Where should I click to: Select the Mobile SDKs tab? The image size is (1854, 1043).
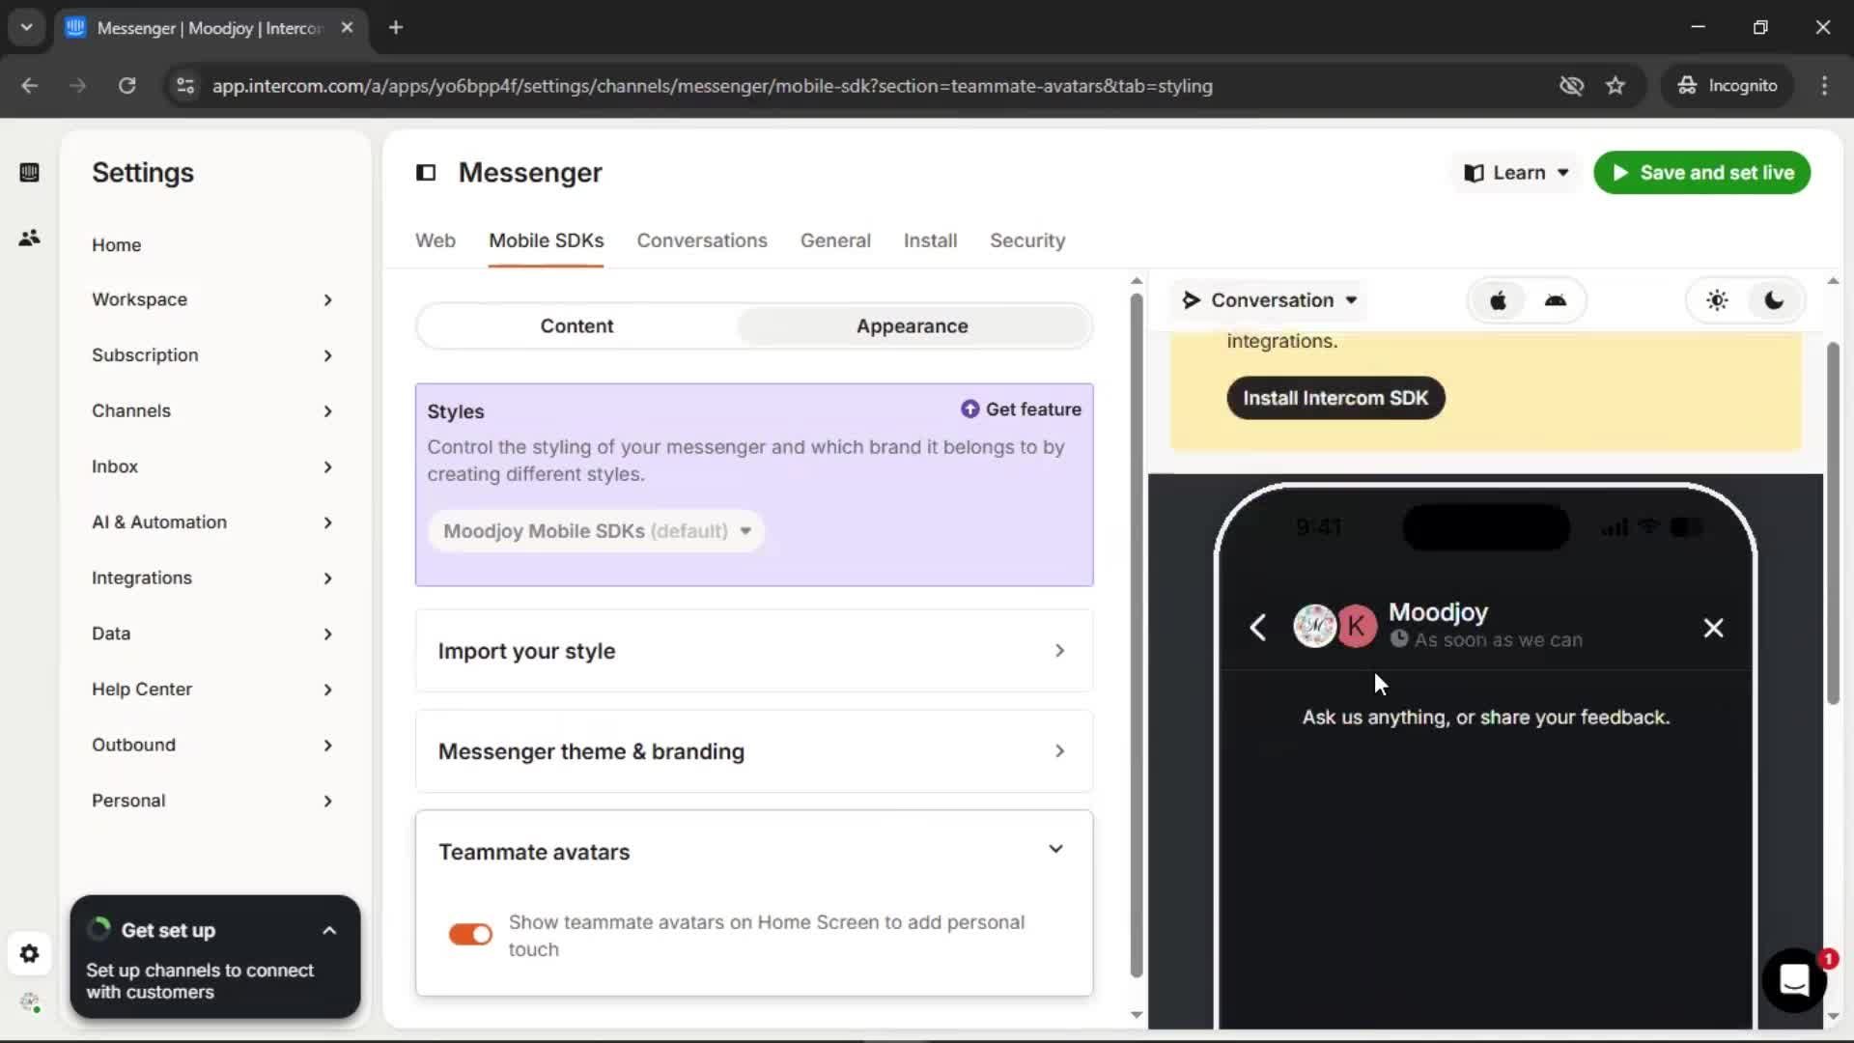pos(546,240)
